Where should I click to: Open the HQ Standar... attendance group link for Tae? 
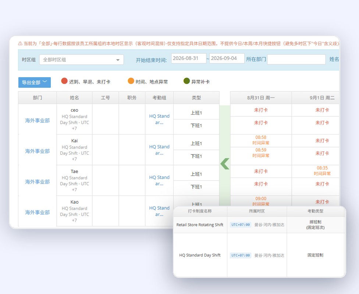coord(159,180)
